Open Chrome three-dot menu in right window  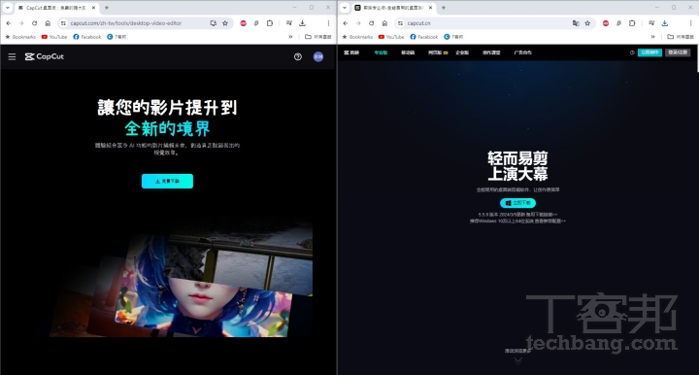(691, 23)
